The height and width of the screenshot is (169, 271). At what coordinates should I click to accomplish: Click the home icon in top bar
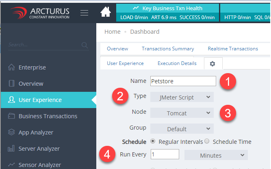106,12
